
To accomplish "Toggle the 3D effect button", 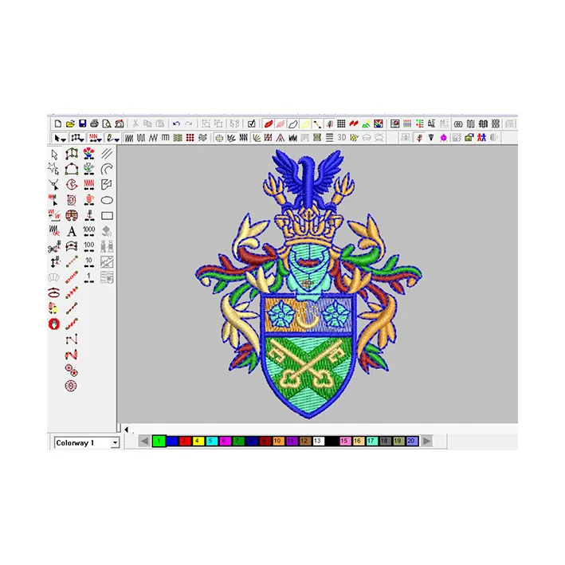I will 342,138.
